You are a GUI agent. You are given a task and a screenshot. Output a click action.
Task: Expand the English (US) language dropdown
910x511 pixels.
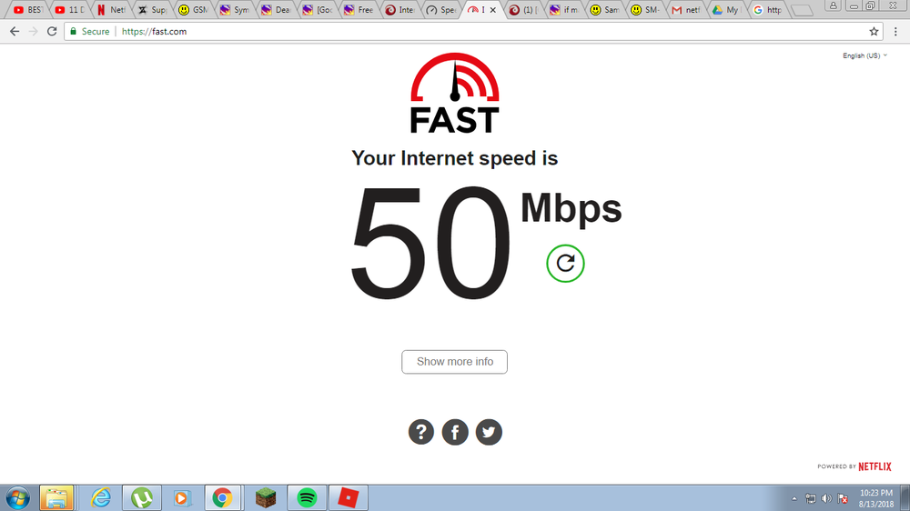[864, 55]
